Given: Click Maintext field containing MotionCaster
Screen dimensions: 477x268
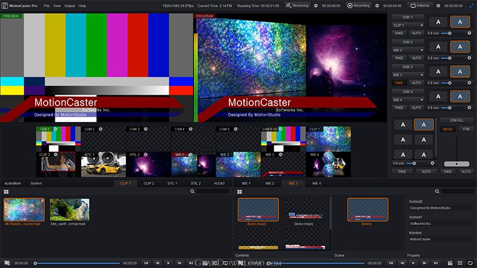Looking at the screenshot, I should point(441,239).
